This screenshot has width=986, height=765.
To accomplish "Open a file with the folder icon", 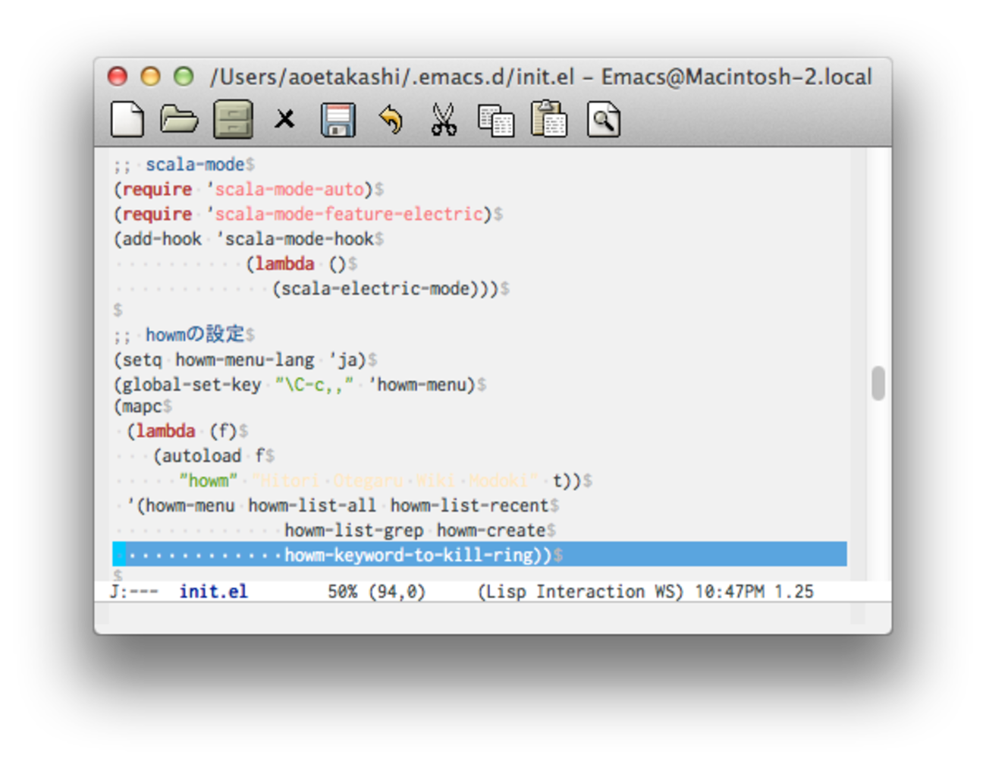I will pos(179,119).
